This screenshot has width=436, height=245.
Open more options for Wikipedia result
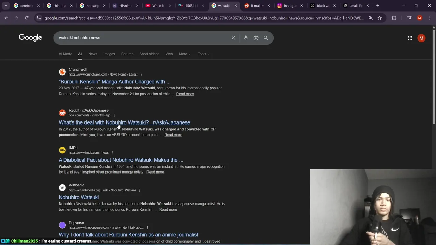pyautogui.click(x=139, y=190)
